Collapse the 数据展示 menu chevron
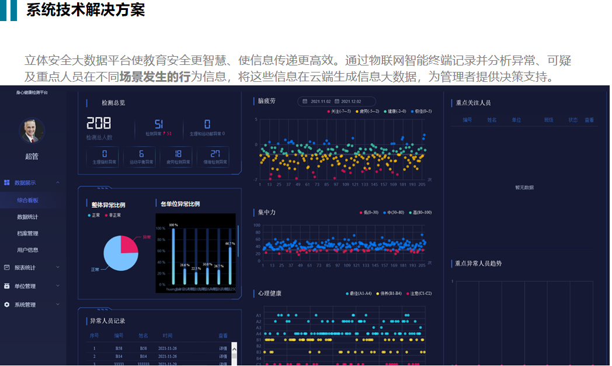 tap(58, 183)
